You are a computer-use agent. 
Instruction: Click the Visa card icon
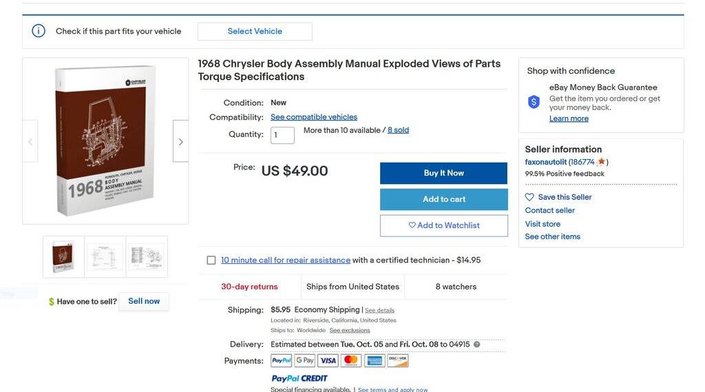click(x=328, y=360)
